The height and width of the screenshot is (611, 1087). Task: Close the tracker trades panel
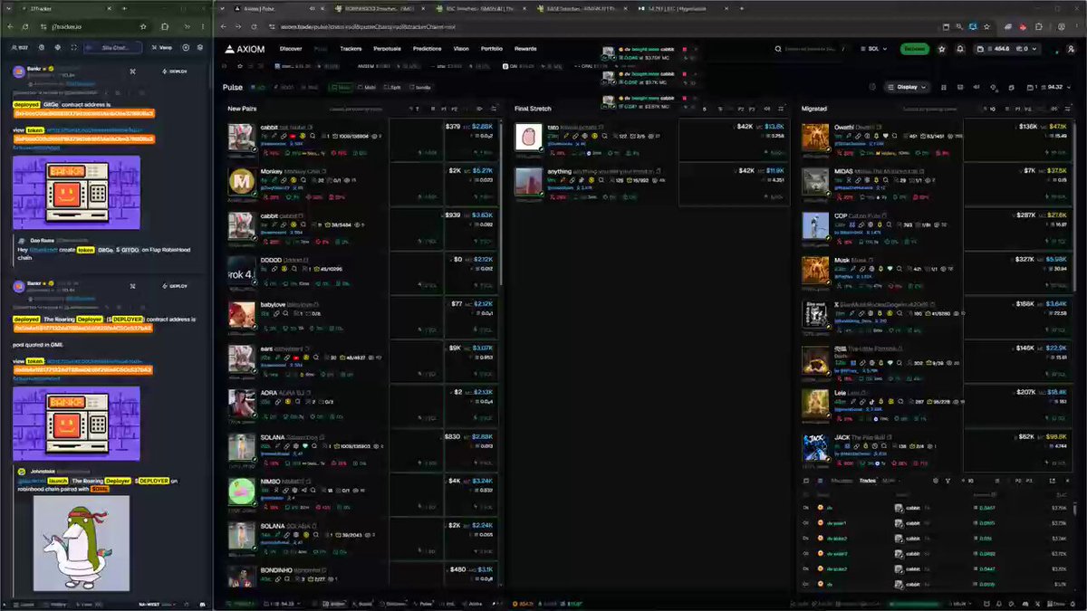(1066, 481)
